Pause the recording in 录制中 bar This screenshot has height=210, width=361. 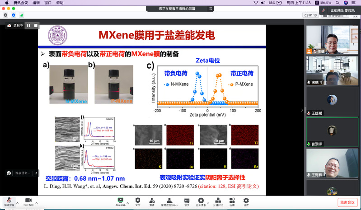point(28,26)
